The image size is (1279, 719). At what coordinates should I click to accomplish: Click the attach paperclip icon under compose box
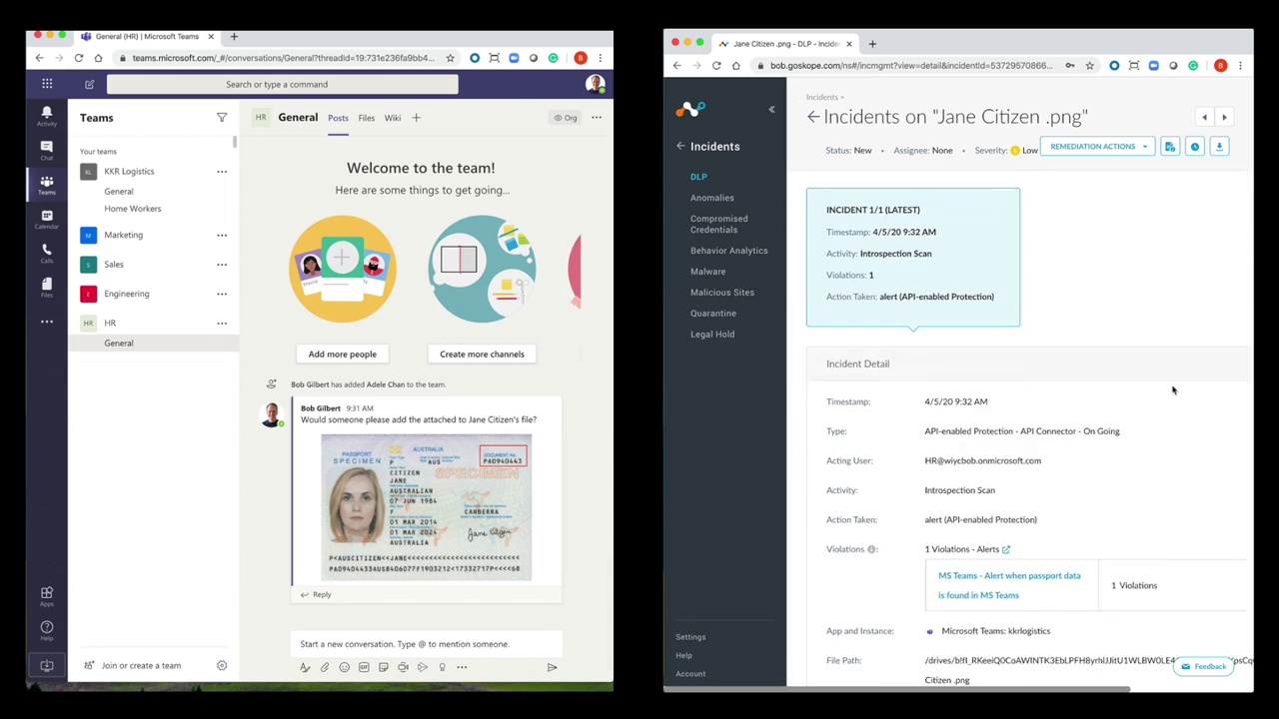click(325, 667)
